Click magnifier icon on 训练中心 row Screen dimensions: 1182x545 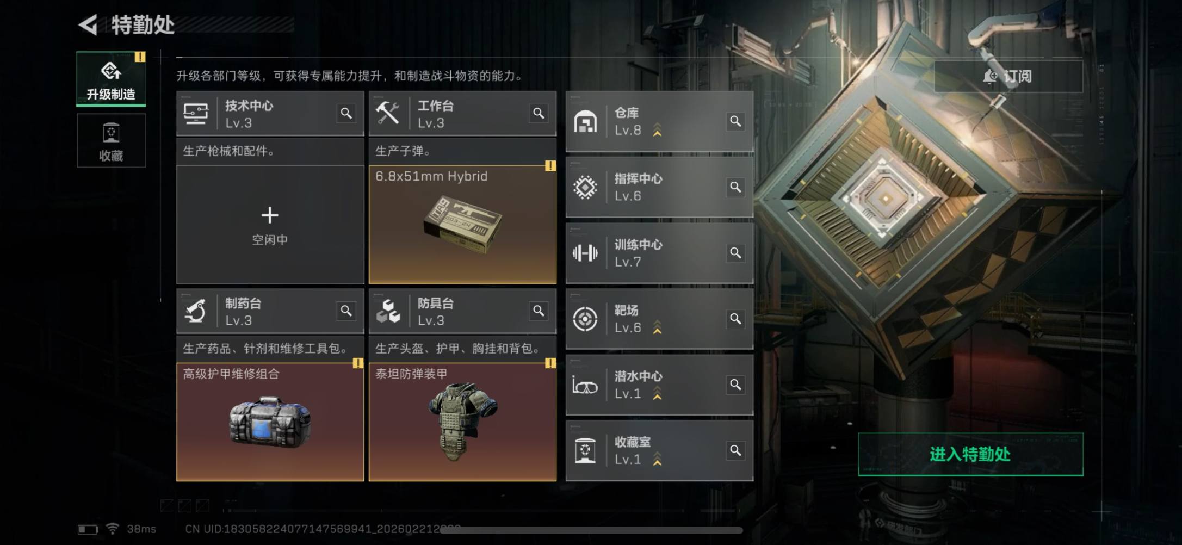(x=735, y=253)
